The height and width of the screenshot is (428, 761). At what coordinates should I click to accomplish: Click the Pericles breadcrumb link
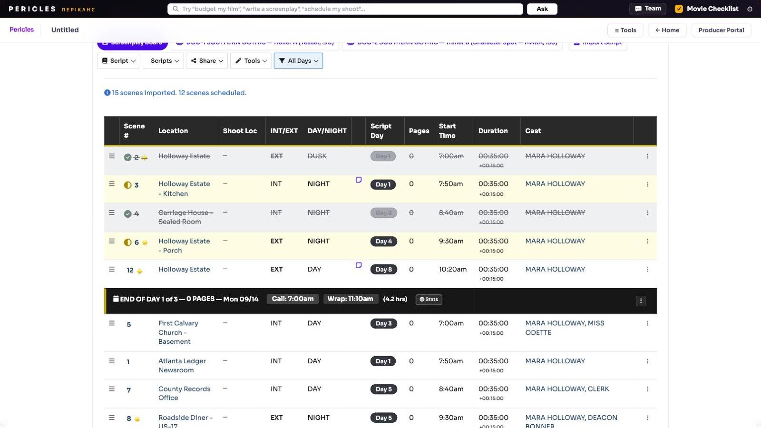(x=22, y=29)
